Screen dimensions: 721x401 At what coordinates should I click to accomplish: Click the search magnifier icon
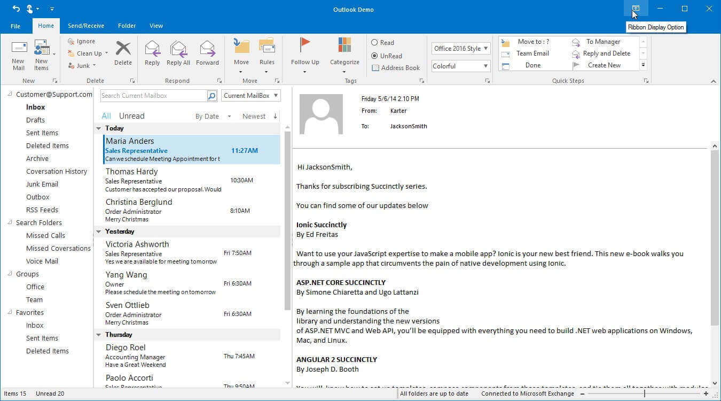point(212,96)
